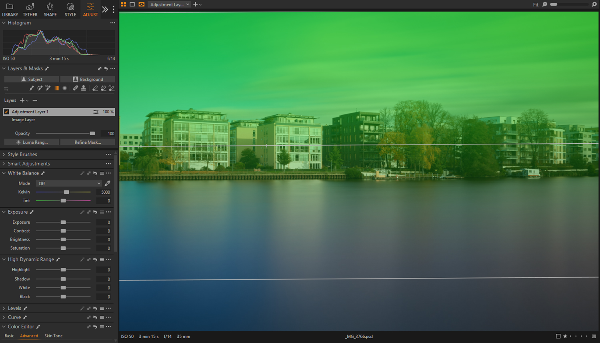Expand the Levels panel

point(4,309)
